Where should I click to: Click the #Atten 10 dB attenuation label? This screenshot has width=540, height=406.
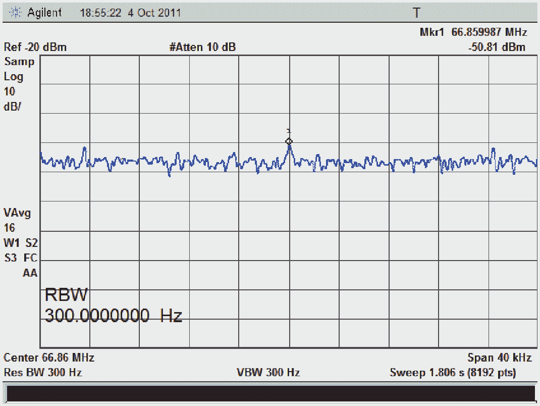tap(202, 47)
